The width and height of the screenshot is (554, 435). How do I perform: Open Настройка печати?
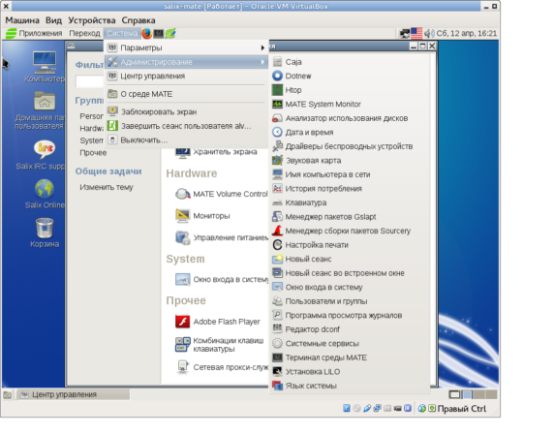pos(349,245)
